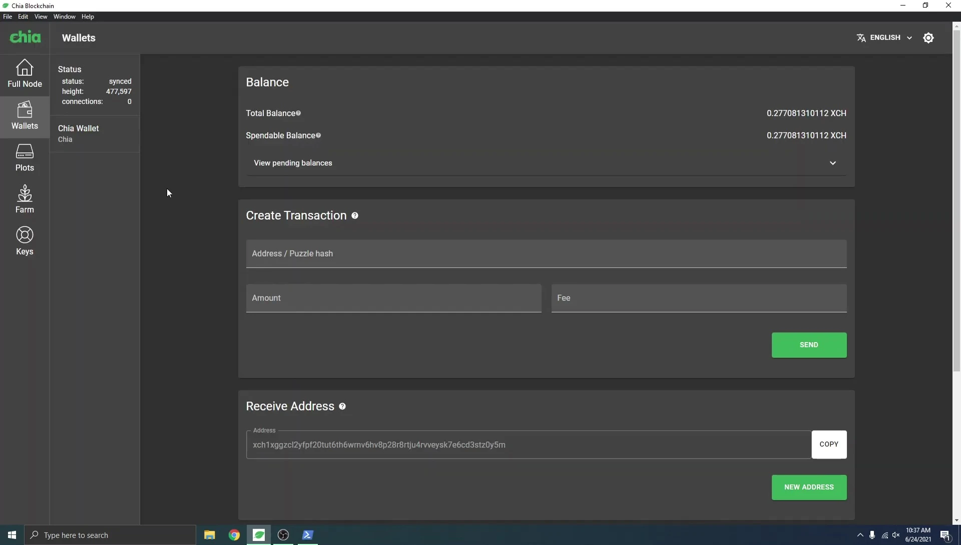Click the synced status value

[x=120, y=81]
